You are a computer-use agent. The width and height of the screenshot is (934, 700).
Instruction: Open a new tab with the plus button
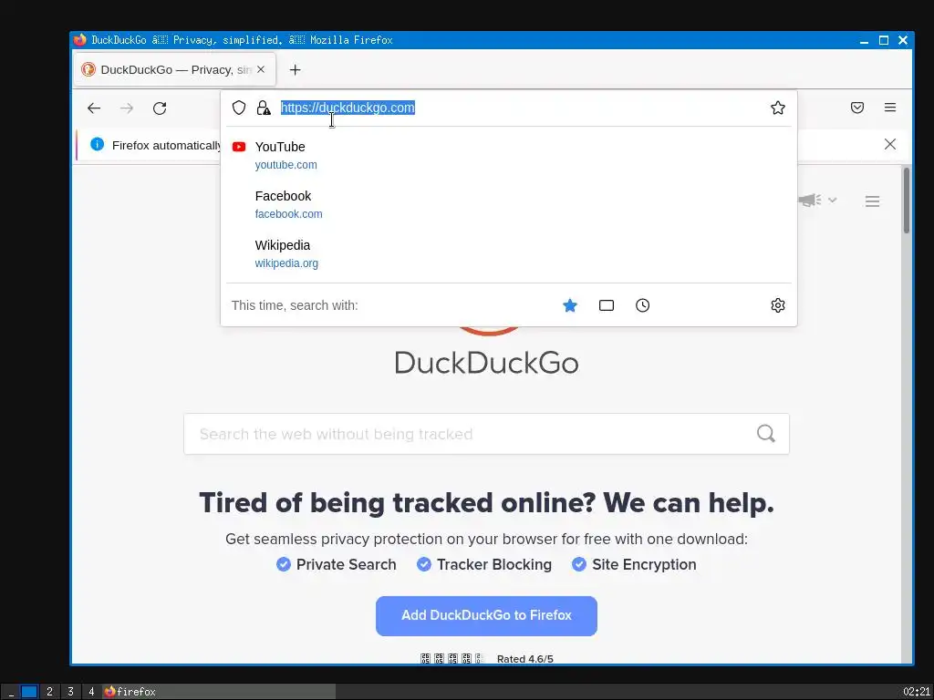[295, 69]
